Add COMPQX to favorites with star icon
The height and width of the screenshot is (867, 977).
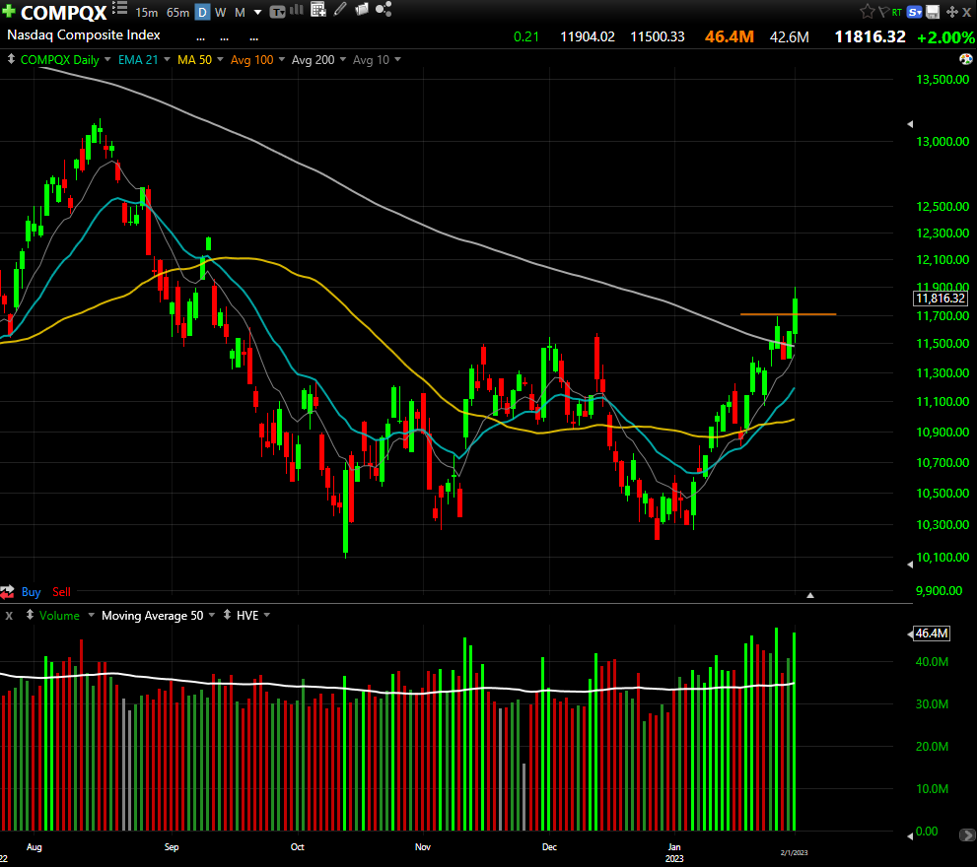(x=867, y=11)
